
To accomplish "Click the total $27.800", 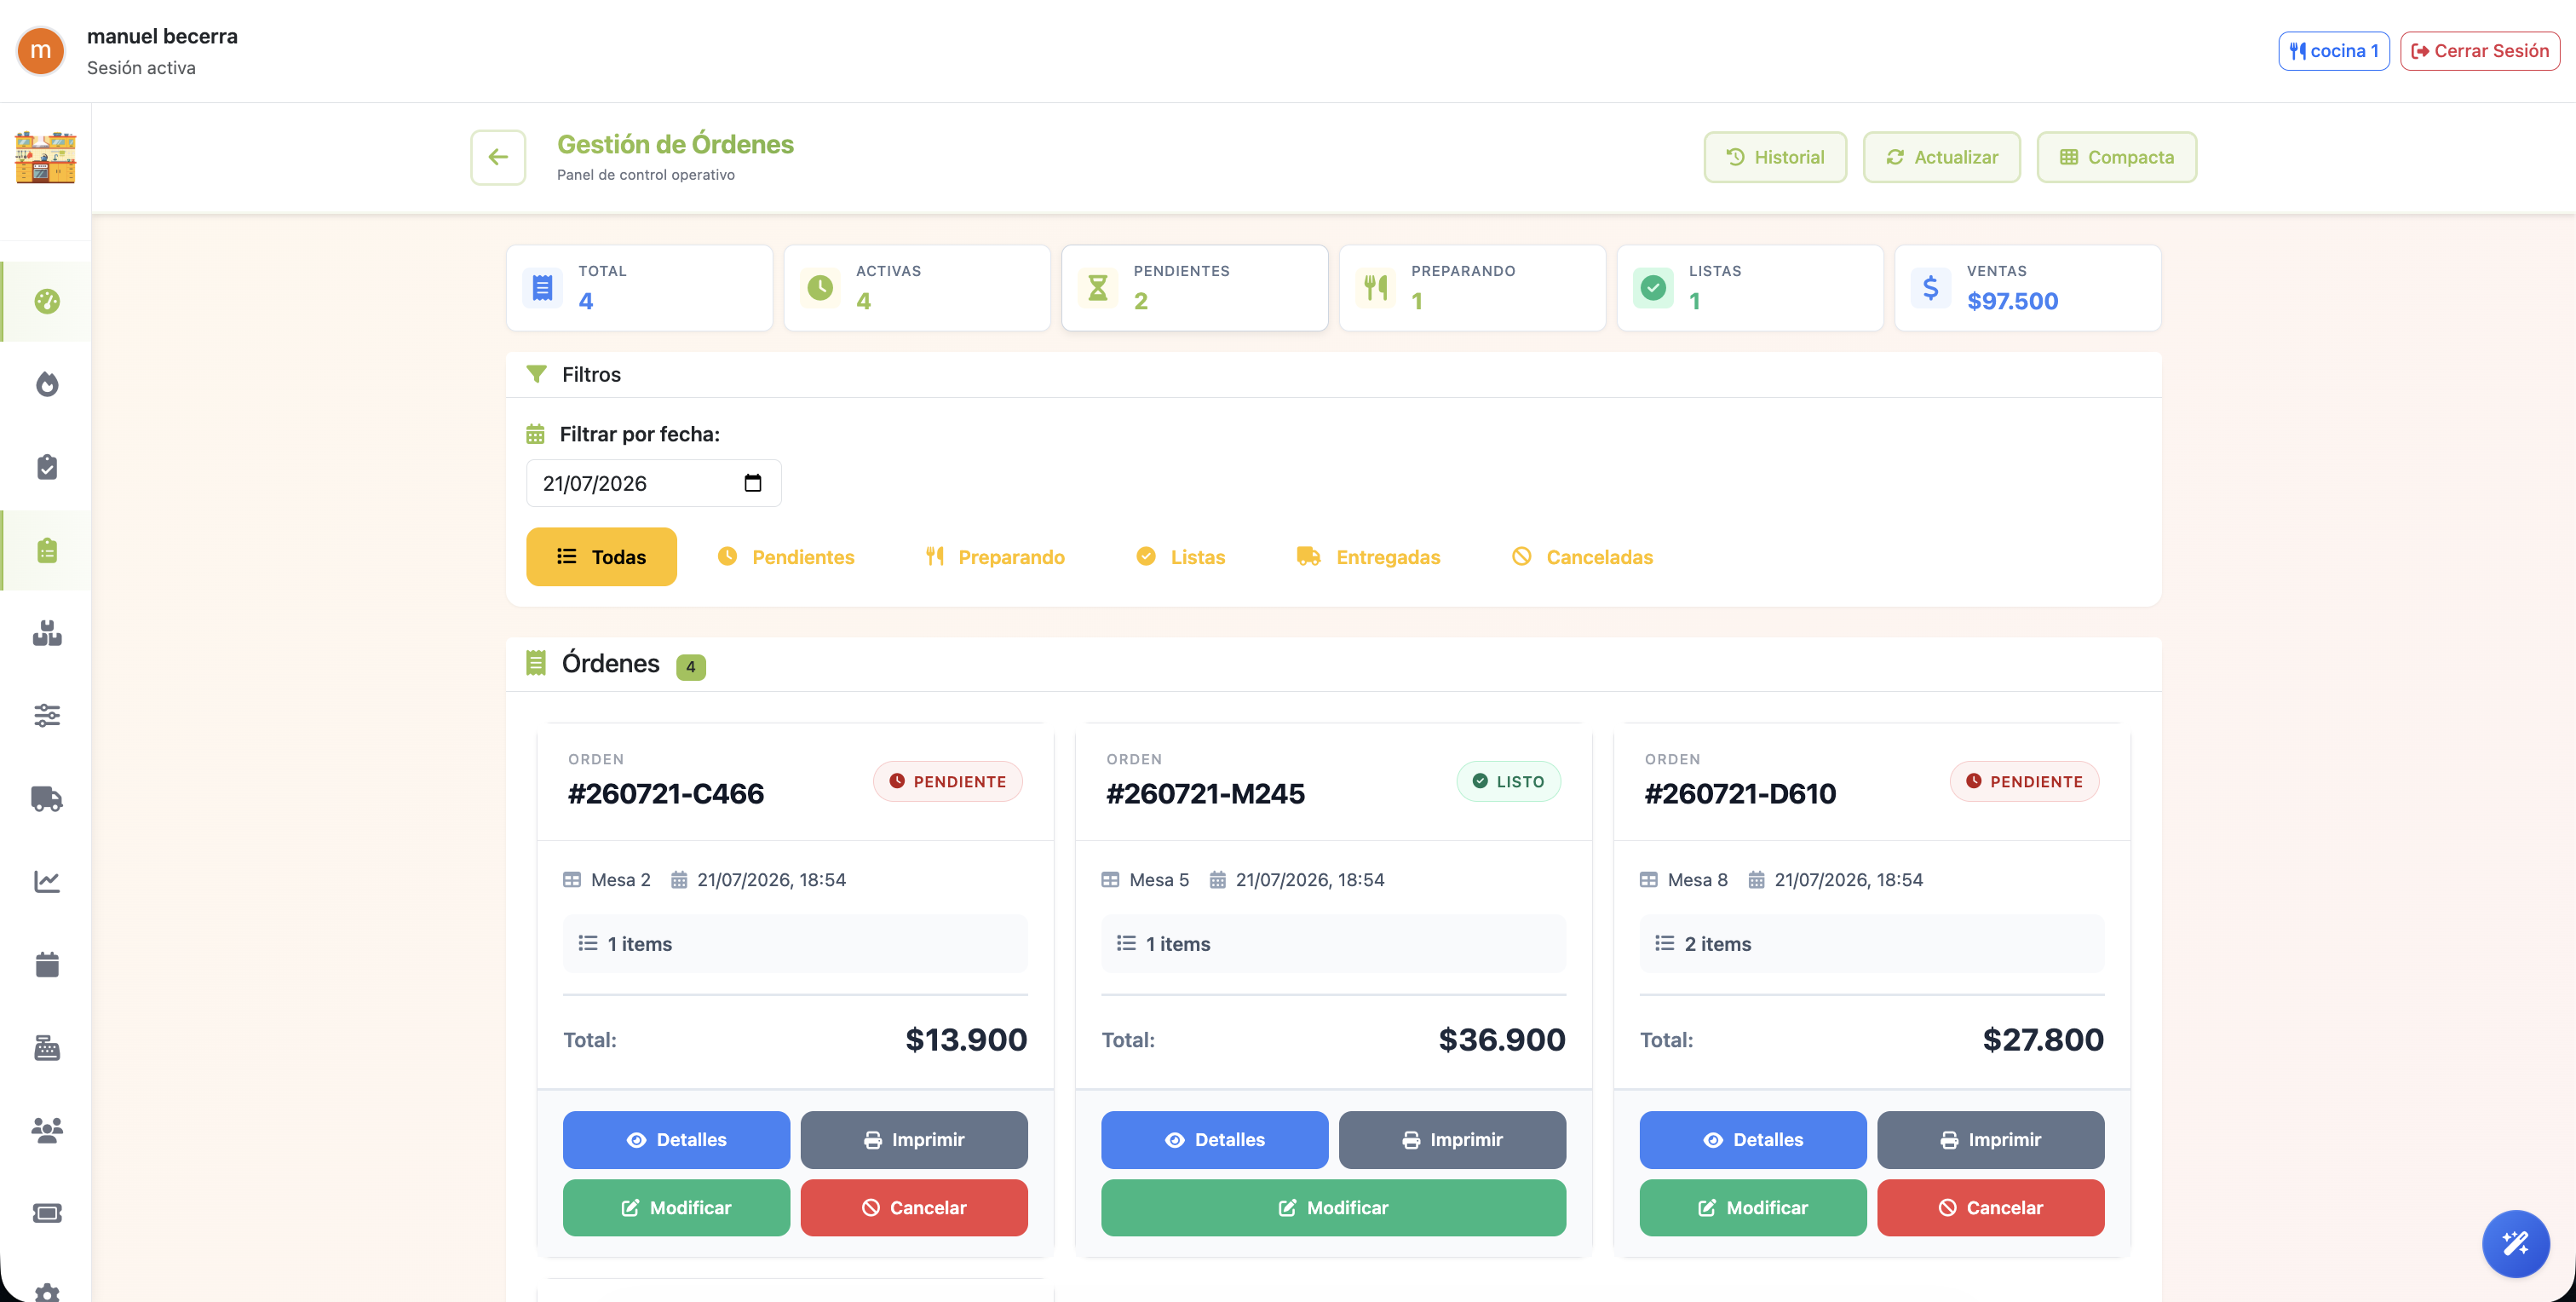I will [x=2043, y=1040].
